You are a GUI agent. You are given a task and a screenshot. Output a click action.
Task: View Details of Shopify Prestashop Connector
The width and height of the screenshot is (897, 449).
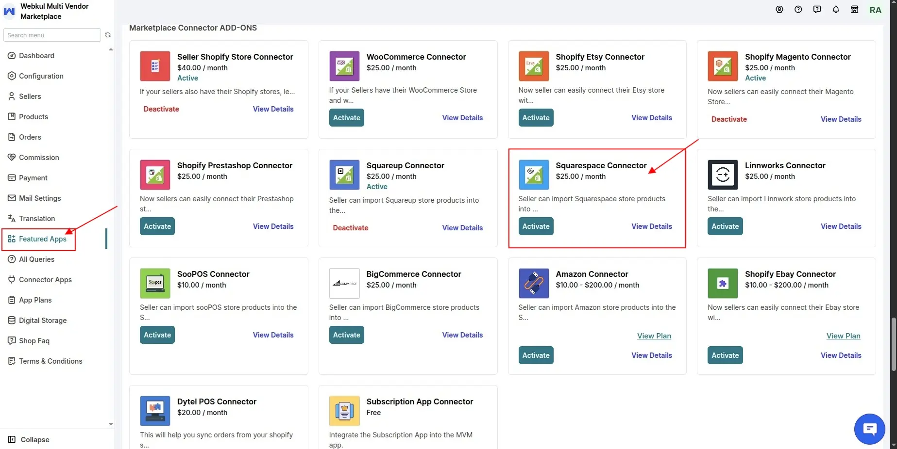coord(273,226)
